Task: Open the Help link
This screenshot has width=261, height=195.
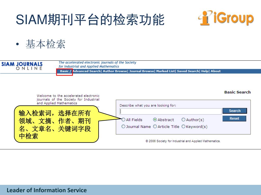Action: coord(205,71)
